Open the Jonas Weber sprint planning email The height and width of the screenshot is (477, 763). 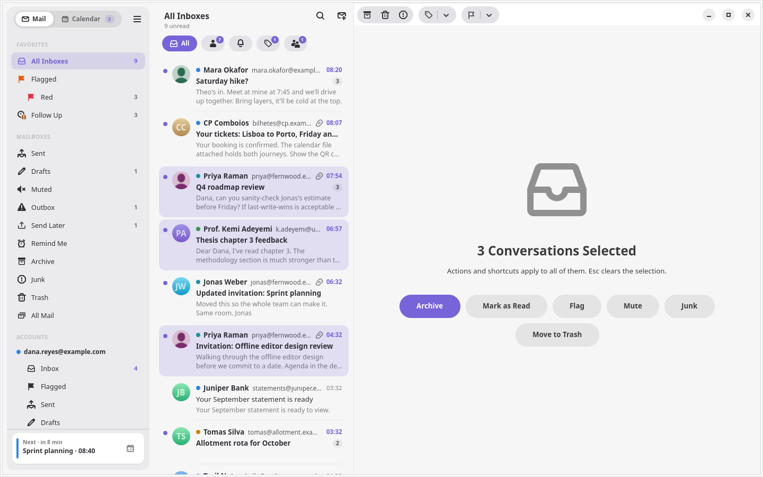tap(254, 298)
